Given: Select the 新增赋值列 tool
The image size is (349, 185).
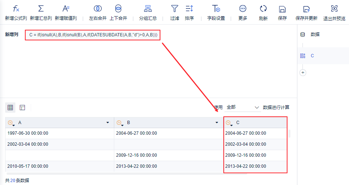Looking at the screenshot, I should point(66,13).
